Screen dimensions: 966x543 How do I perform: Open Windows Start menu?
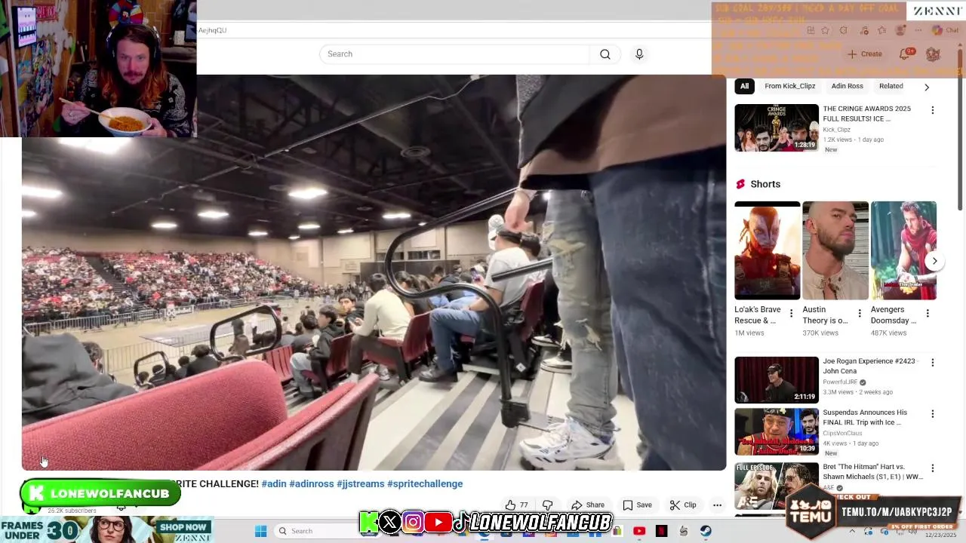pos(260,531)
